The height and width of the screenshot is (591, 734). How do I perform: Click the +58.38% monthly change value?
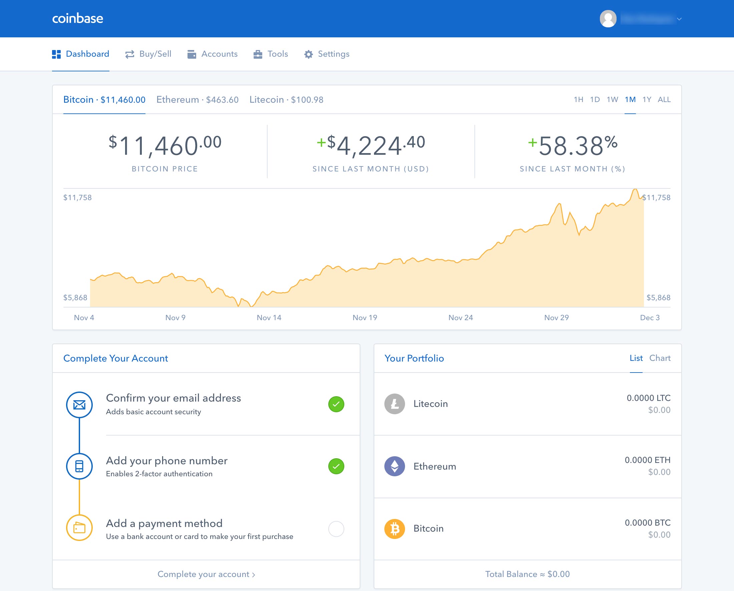pos(573,146)
